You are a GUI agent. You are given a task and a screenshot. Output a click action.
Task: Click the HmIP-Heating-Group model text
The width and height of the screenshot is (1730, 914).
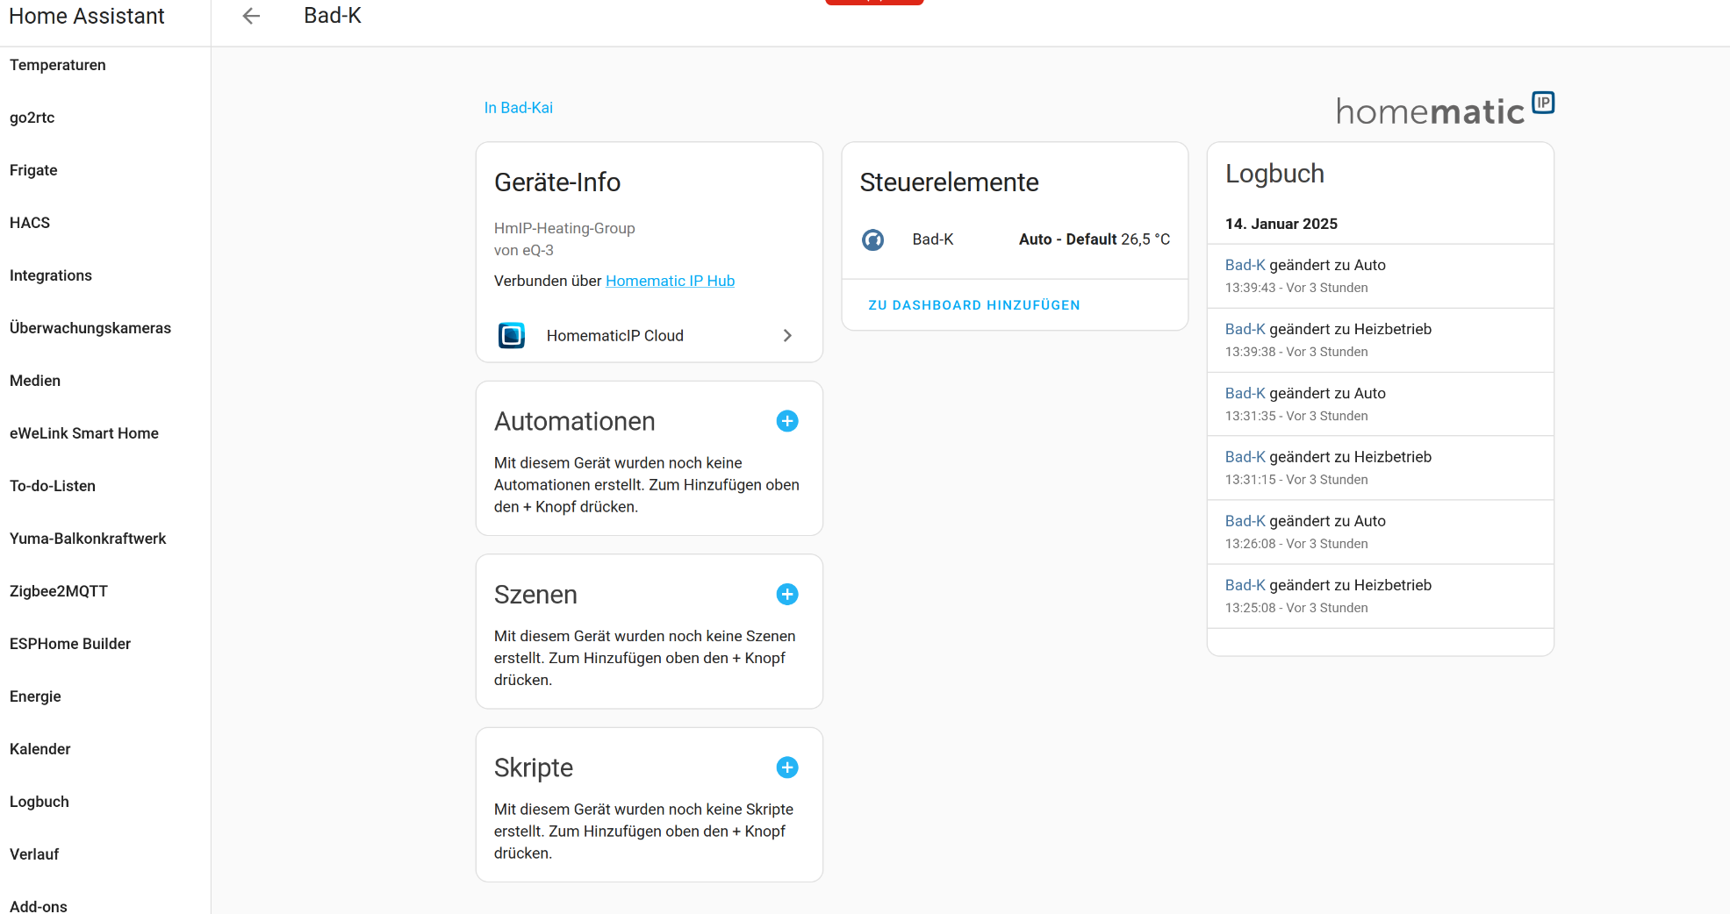coord(564,228)
